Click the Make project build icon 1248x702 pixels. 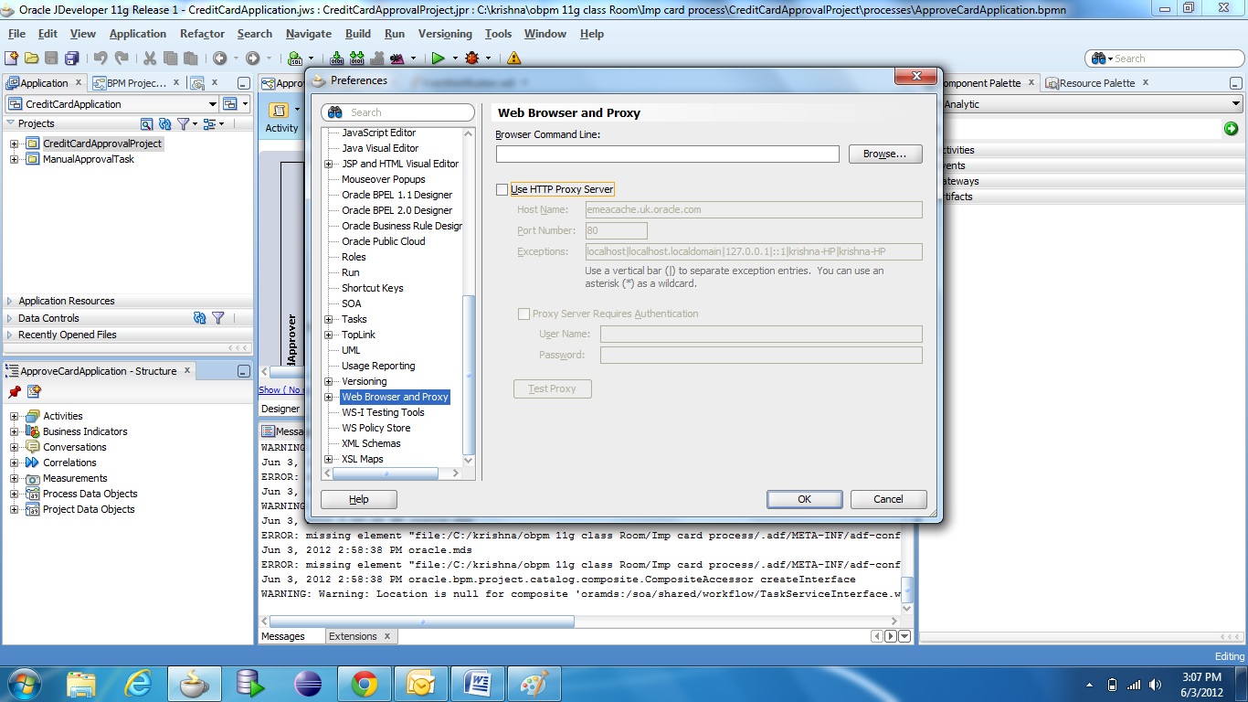pos(337,58)
